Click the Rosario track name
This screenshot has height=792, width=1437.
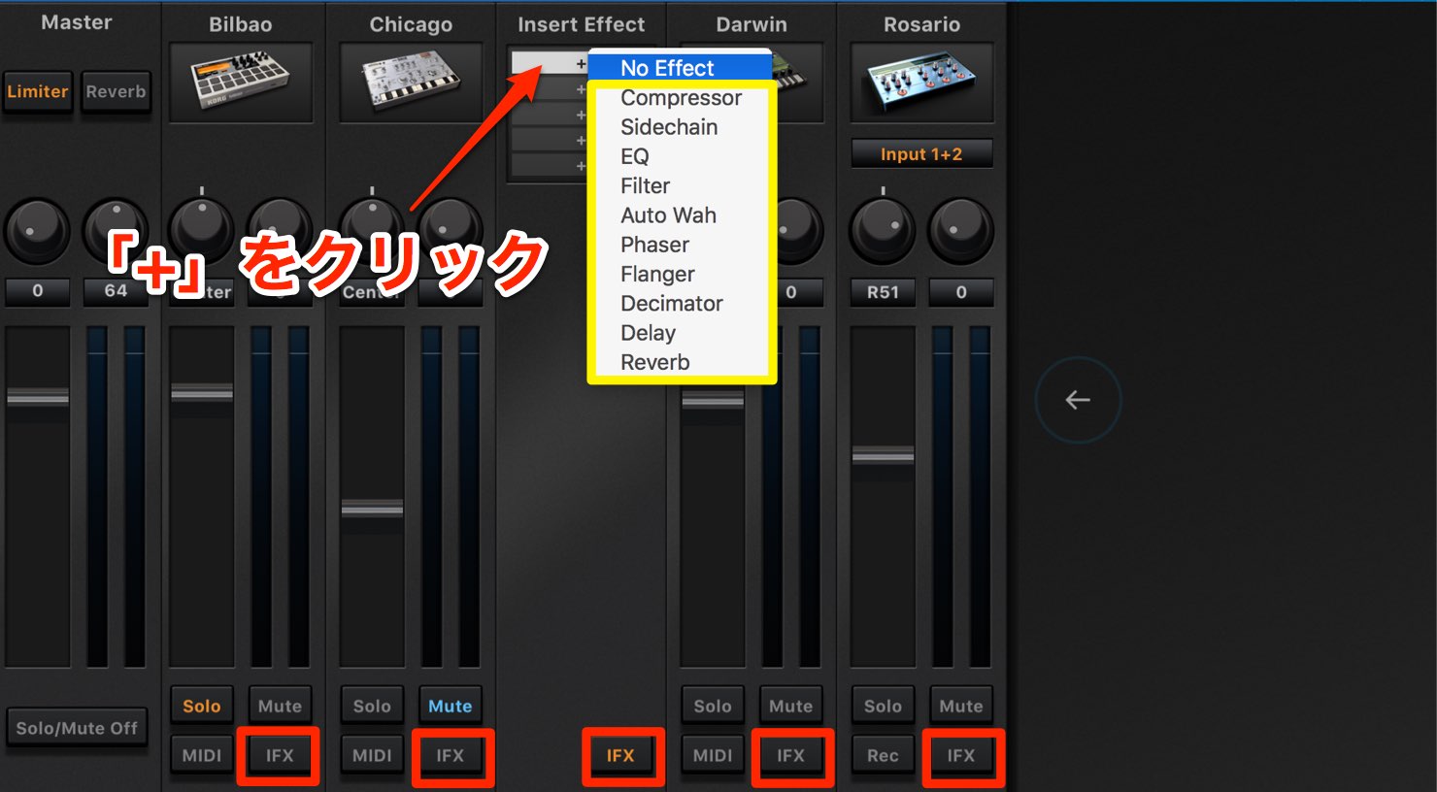click(x=921, y=24)
